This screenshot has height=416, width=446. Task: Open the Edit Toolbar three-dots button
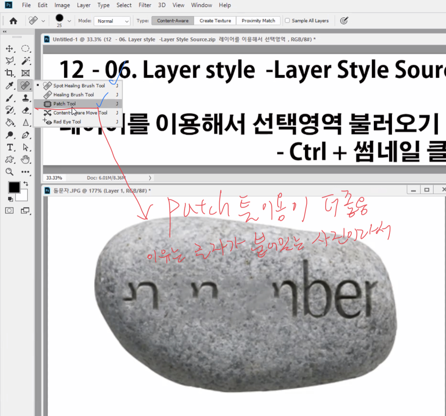(x=25, y=172)
